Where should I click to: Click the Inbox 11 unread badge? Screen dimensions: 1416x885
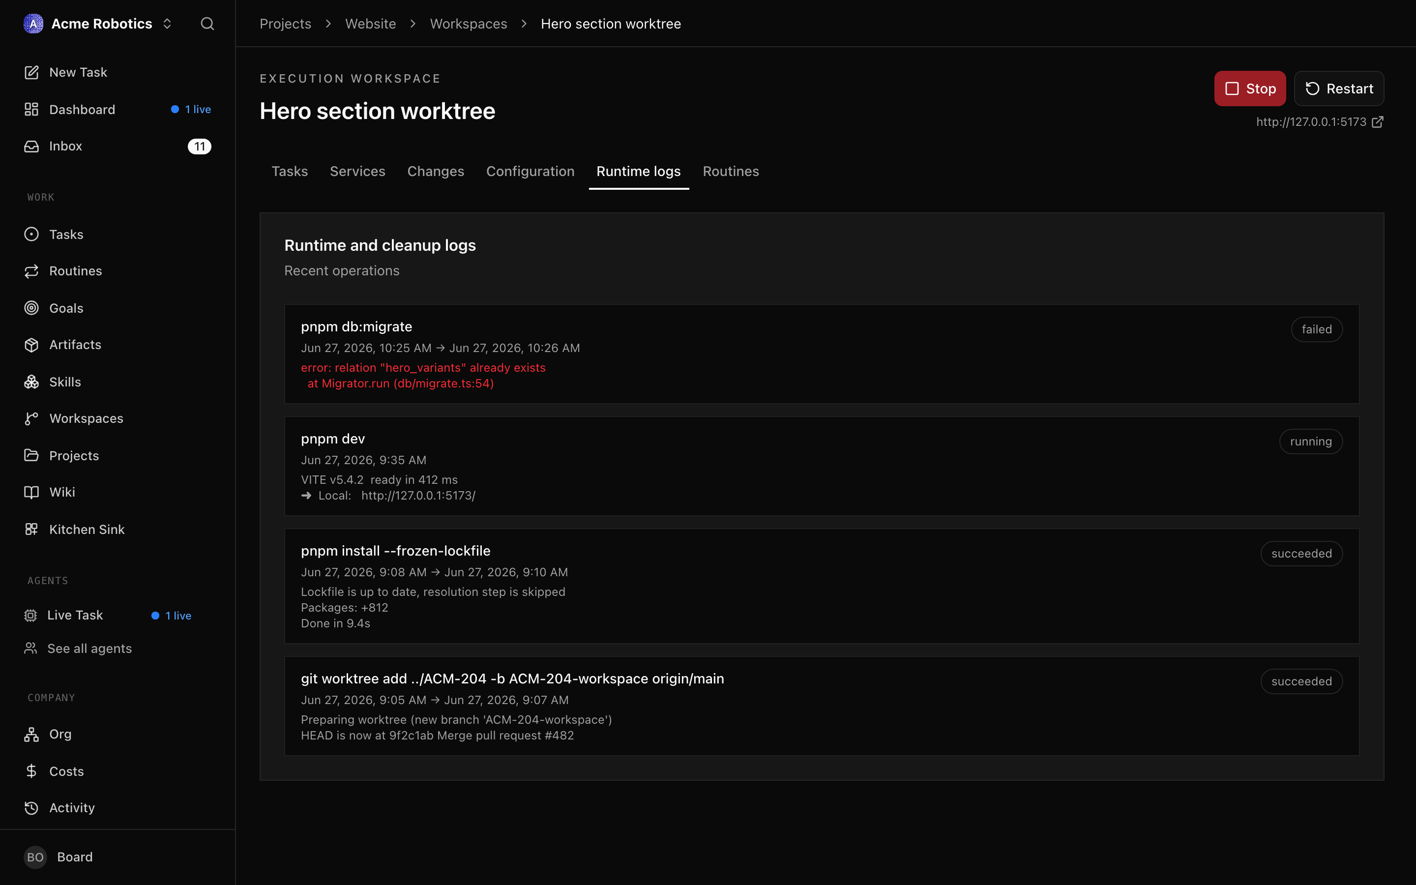point(200,147)
